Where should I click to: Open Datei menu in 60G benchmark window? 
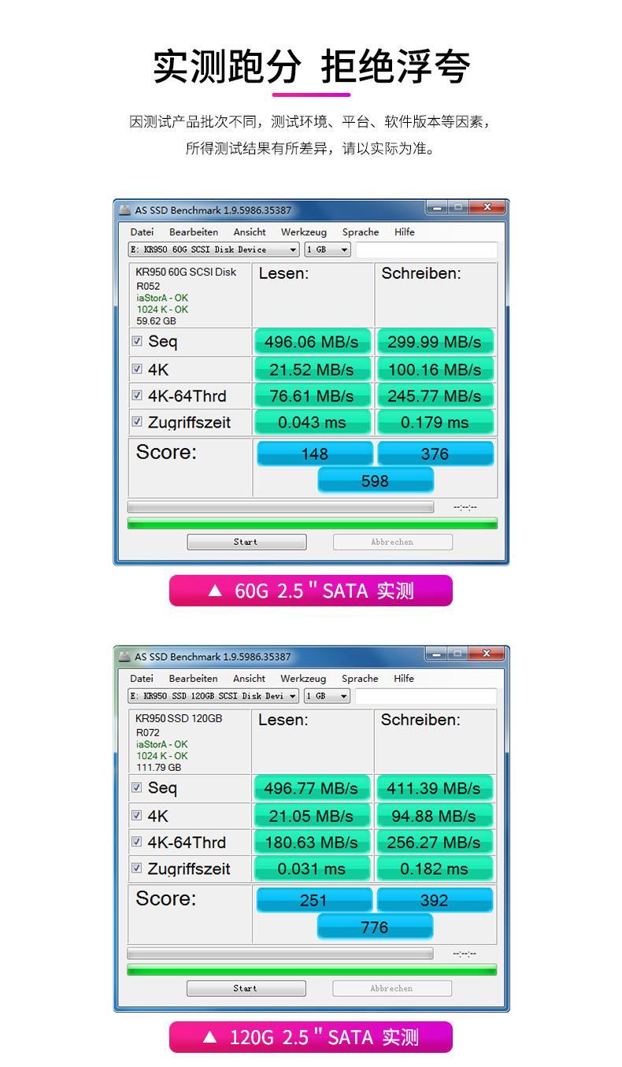coord(142,232)
